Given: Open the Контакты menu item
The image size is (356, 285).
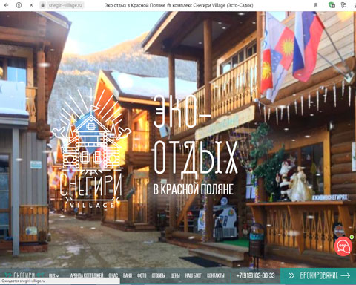Looking at the screenshot, I should (x=216, y=275).
